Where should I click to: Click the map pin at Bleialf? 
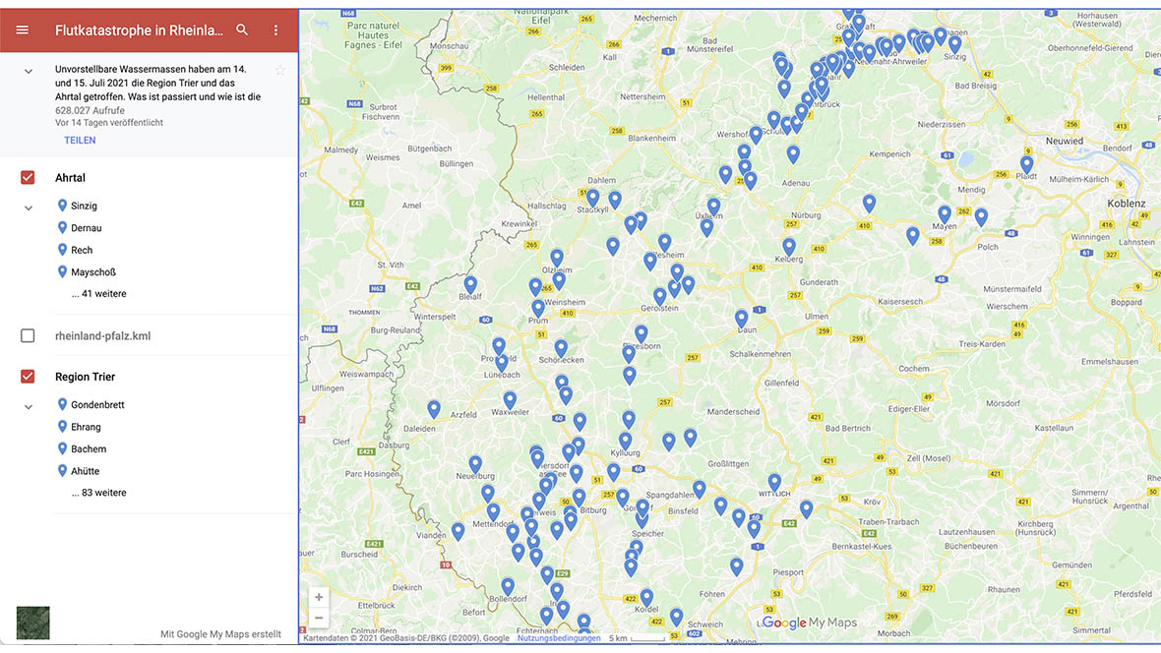pyautogui.click(x=470, y=285)
